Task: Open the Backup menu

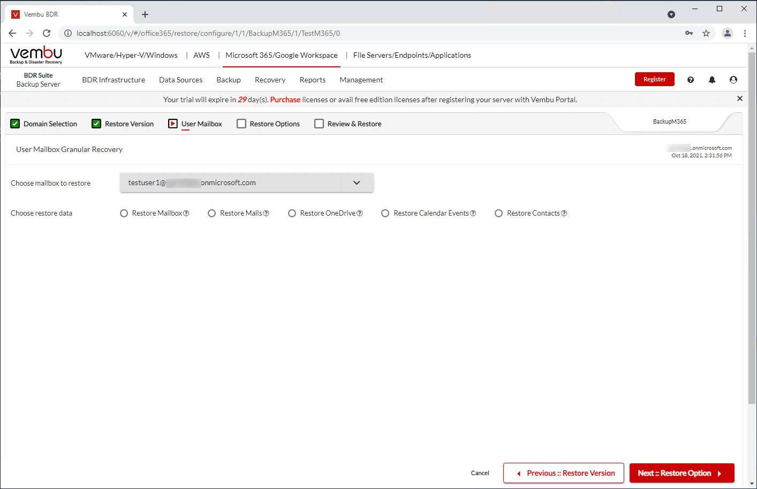Action: pos(229,80)
